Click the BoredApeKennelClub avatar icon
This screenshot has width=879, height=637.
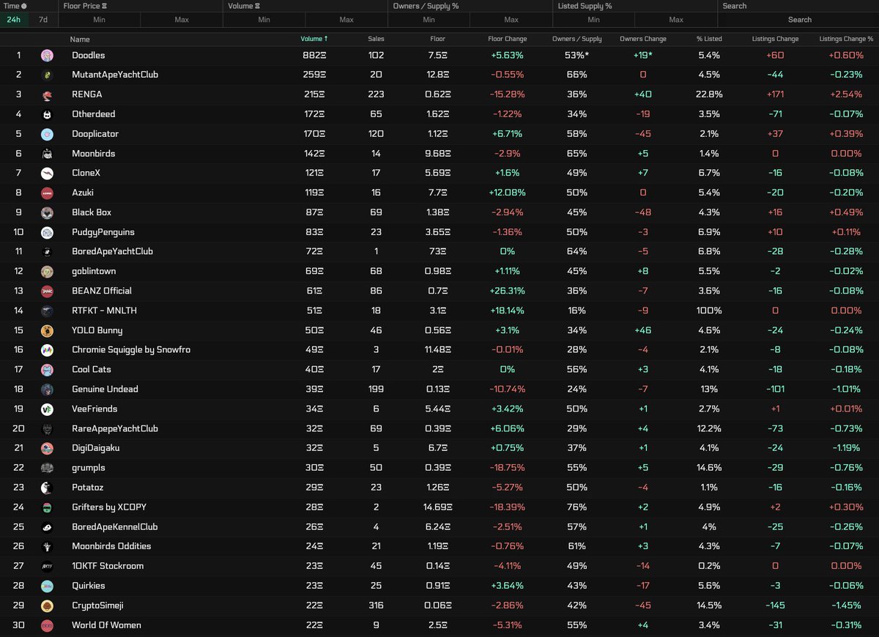(47, 527)
